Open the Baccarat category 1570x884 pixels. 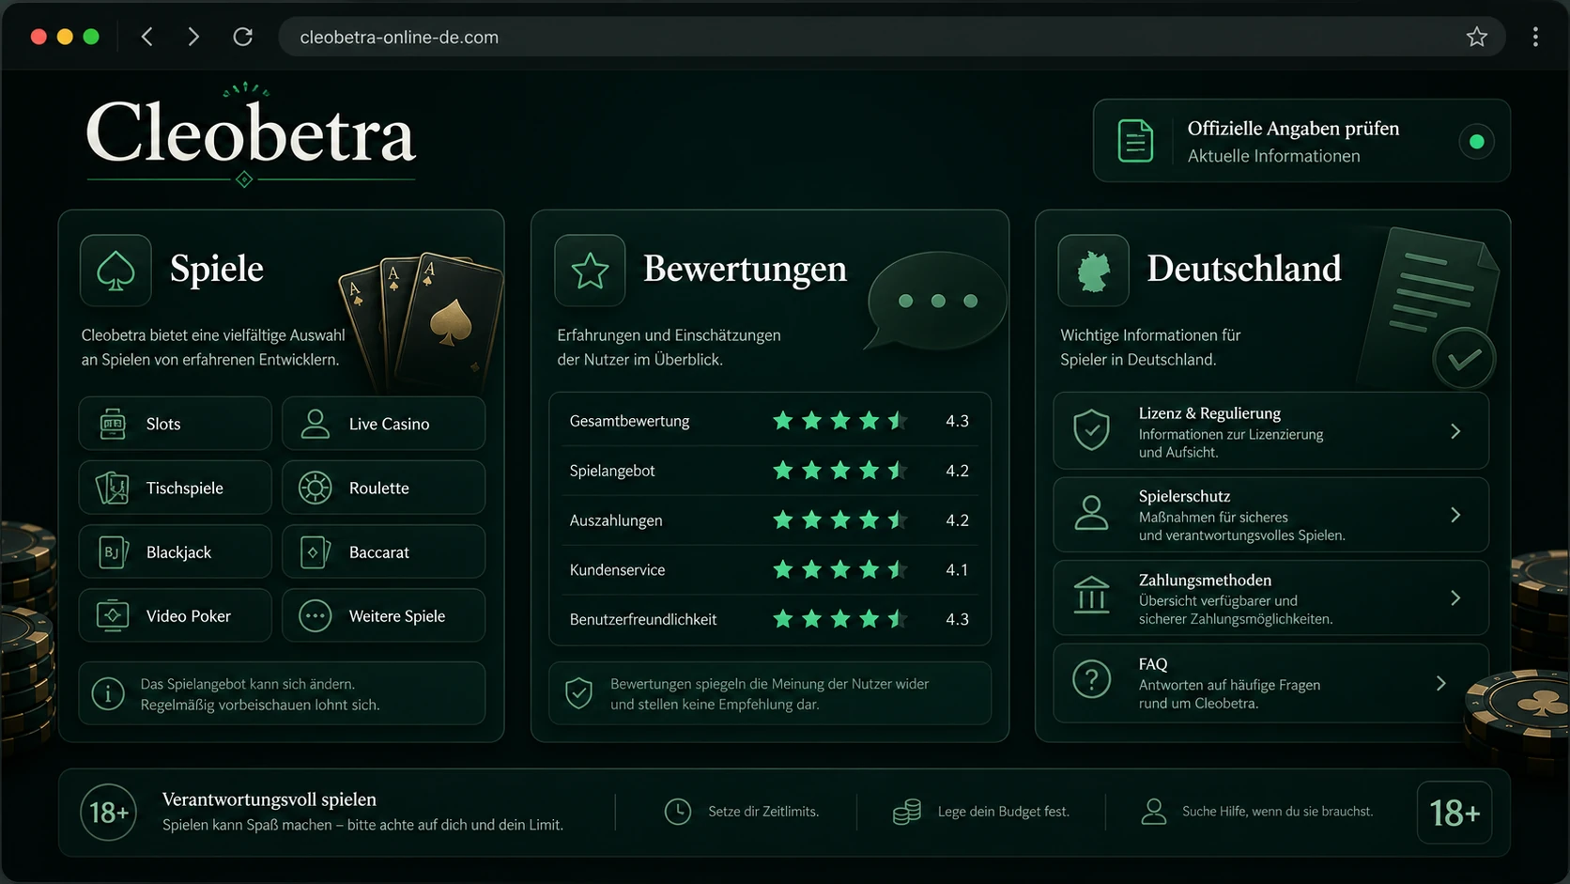coord(383,551)
